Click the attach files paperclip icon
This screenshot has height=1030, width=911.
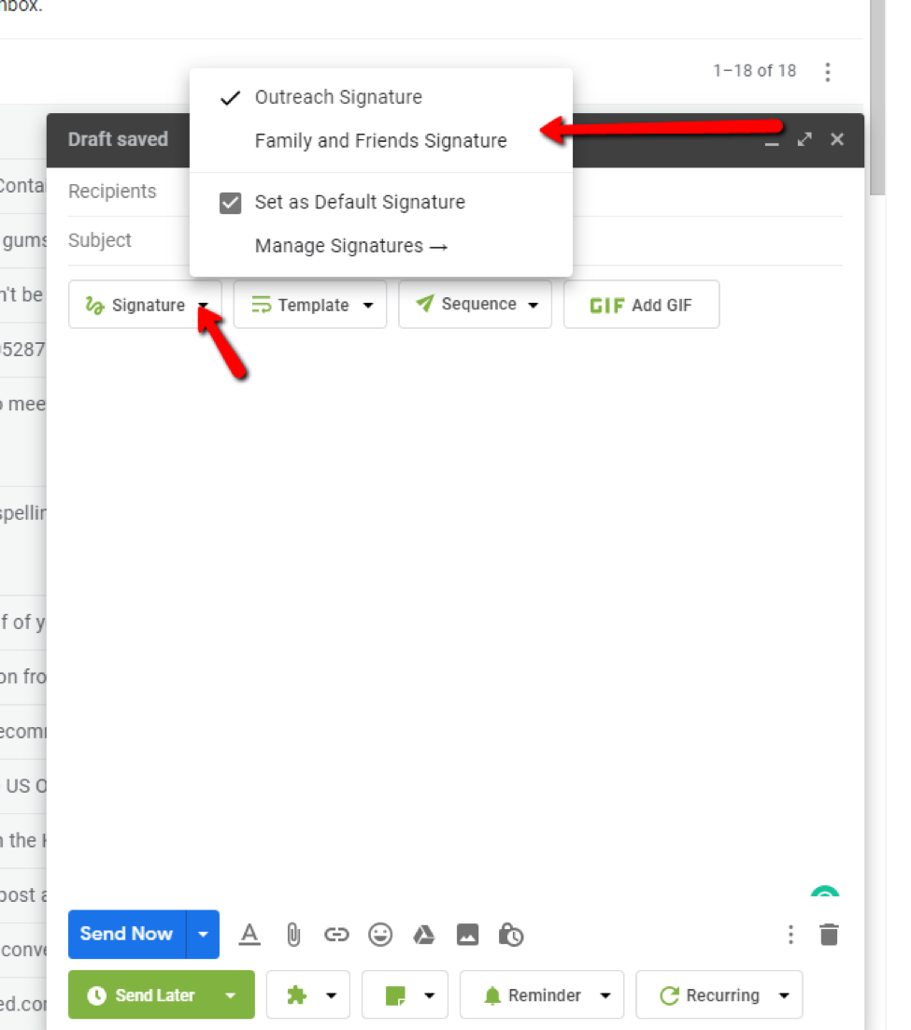coord(292,935)
